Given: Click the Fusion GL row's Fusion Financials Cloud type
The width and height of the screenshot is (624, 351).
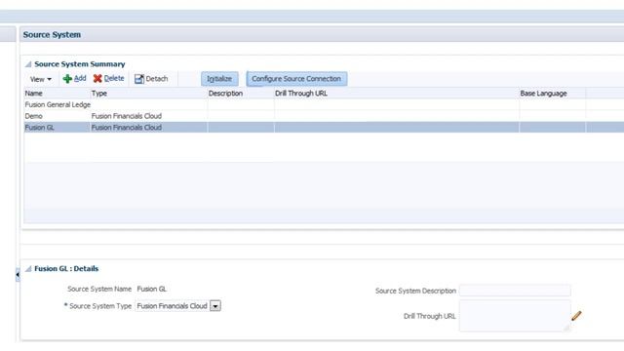Looking at the screenshot, I should 127,128.
